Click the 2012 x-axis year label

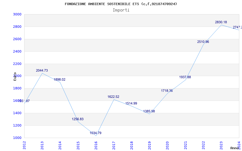24,145
